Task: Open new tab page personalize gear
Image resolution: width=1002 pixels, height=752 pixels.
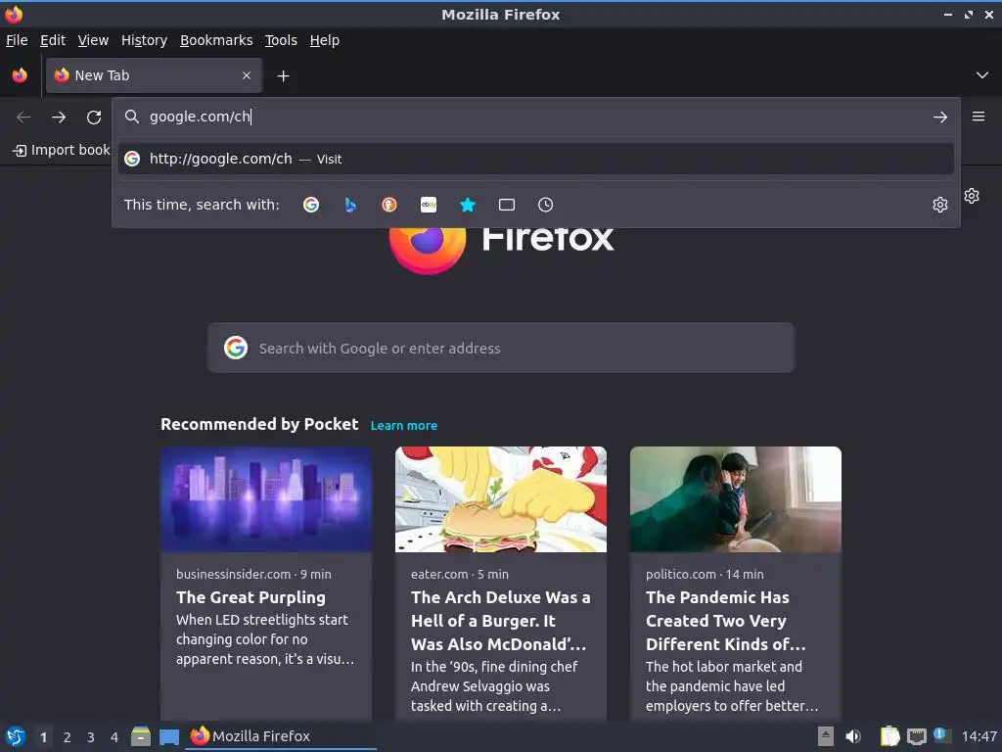Action: point(972,196)
